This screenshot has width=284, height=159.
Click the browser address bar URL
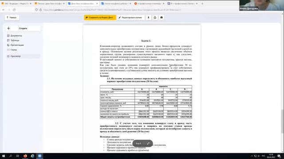pyautogui.click(x=112, y=10)
